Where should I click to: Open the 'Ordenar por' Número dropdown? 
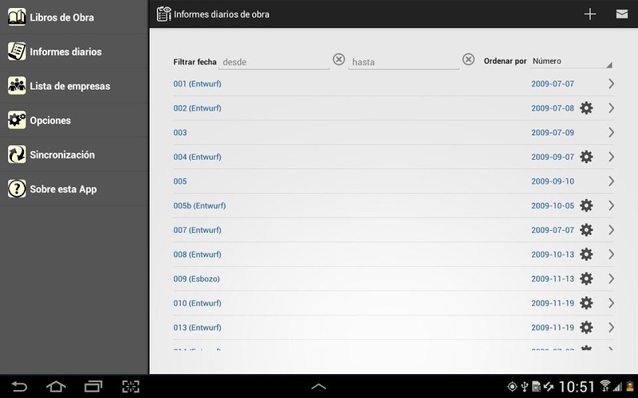[571, 61]
